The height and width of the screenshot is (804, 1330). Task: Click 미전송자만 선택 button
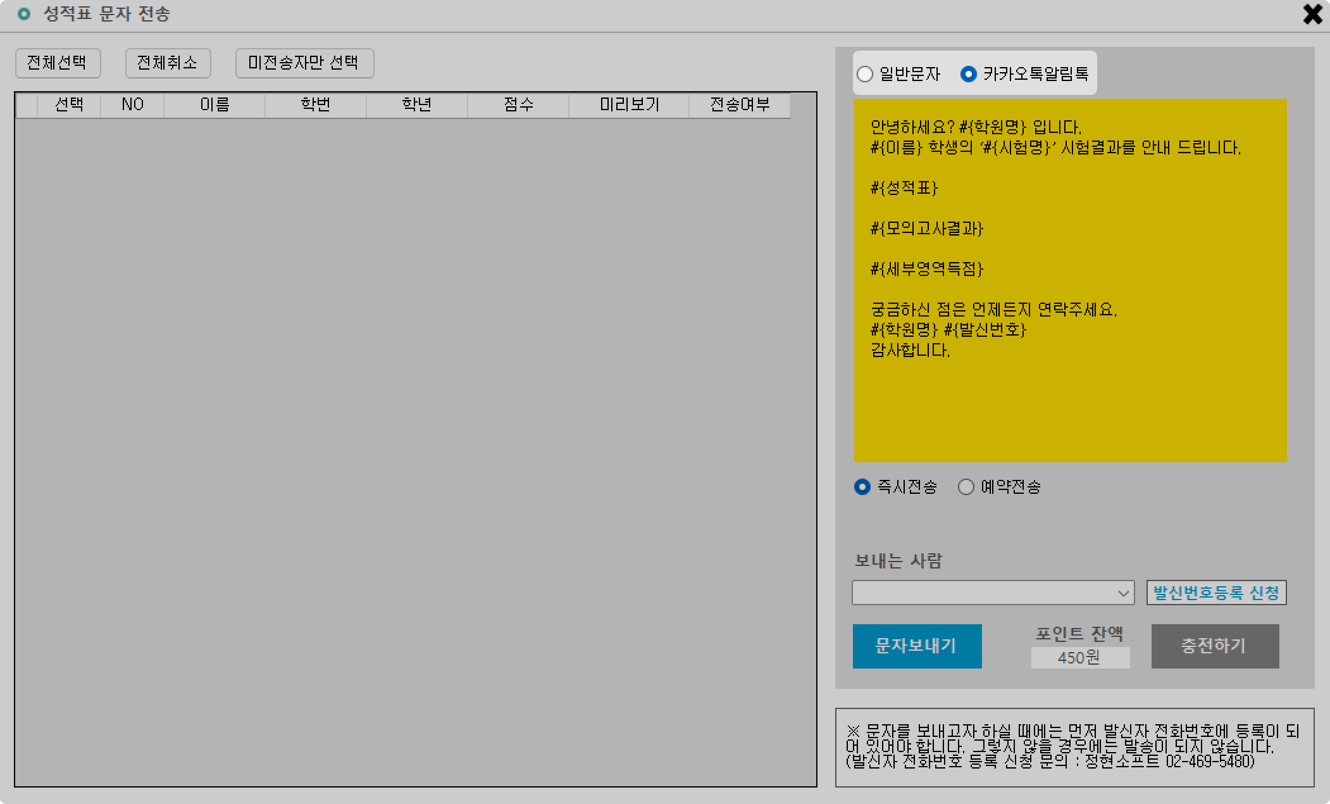[304, 63]
